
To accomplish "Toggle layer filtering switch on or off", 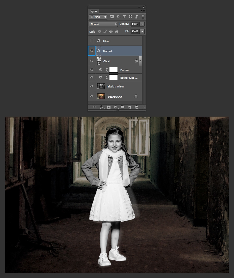I will click(x=143, y=17).
